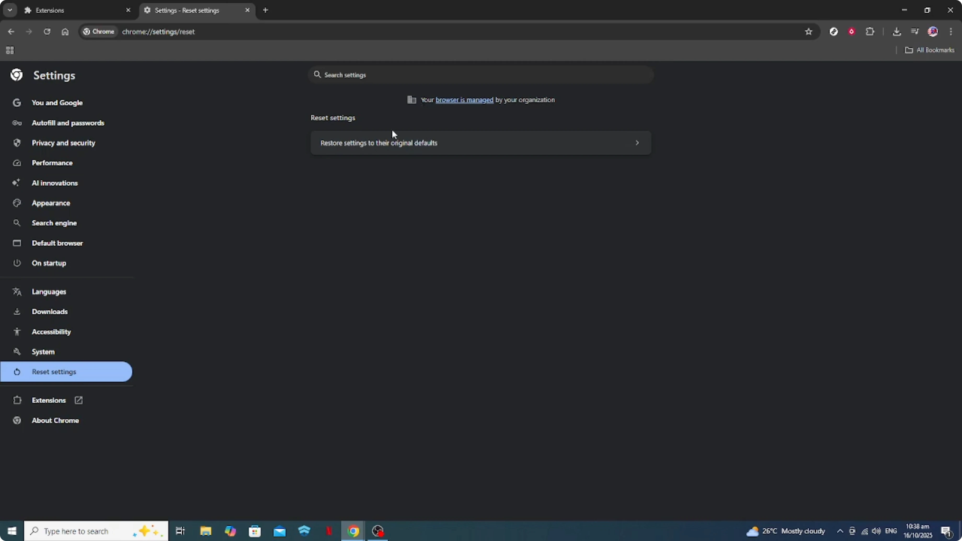The width and height of the screenshot is (962, 541).
Task: Open Autofill and passwords settings
Action: 68,123
